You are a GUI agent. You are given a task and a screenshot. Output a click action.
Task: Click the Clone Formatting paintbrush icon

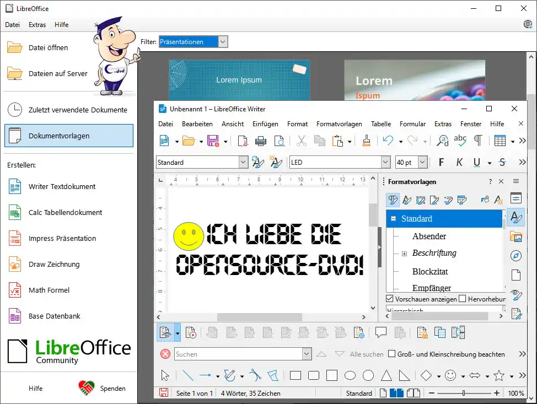(x=366, y=141)
